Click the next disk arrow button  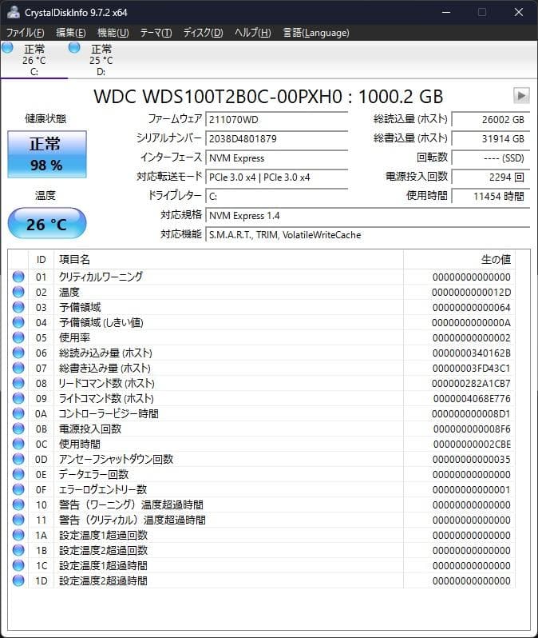[521, 96]
